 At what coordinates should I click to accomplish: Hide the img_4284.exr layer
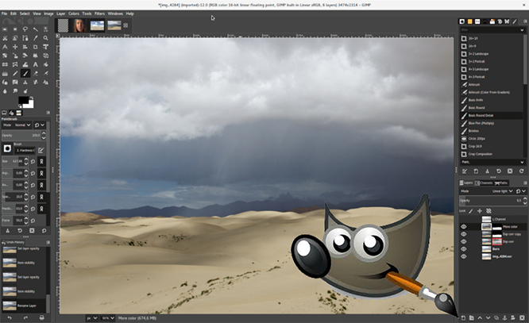[x=464, y=256]
